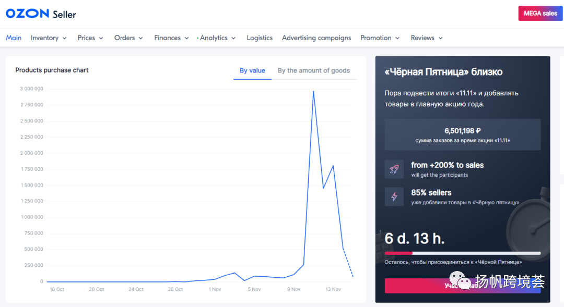This screenshot has width=564, height=307.
Task: Open the MEGA sales button
Action: coord(540,14)
